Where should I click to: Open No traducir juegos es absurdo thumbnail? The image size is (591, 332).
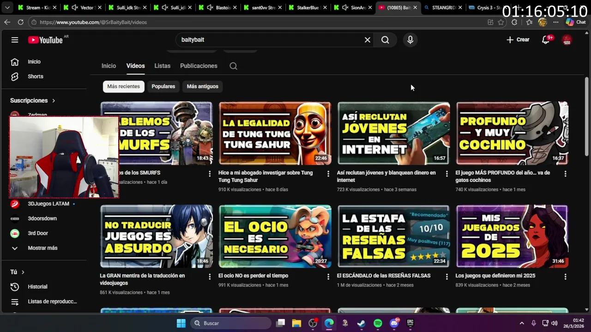click(157, 236)
